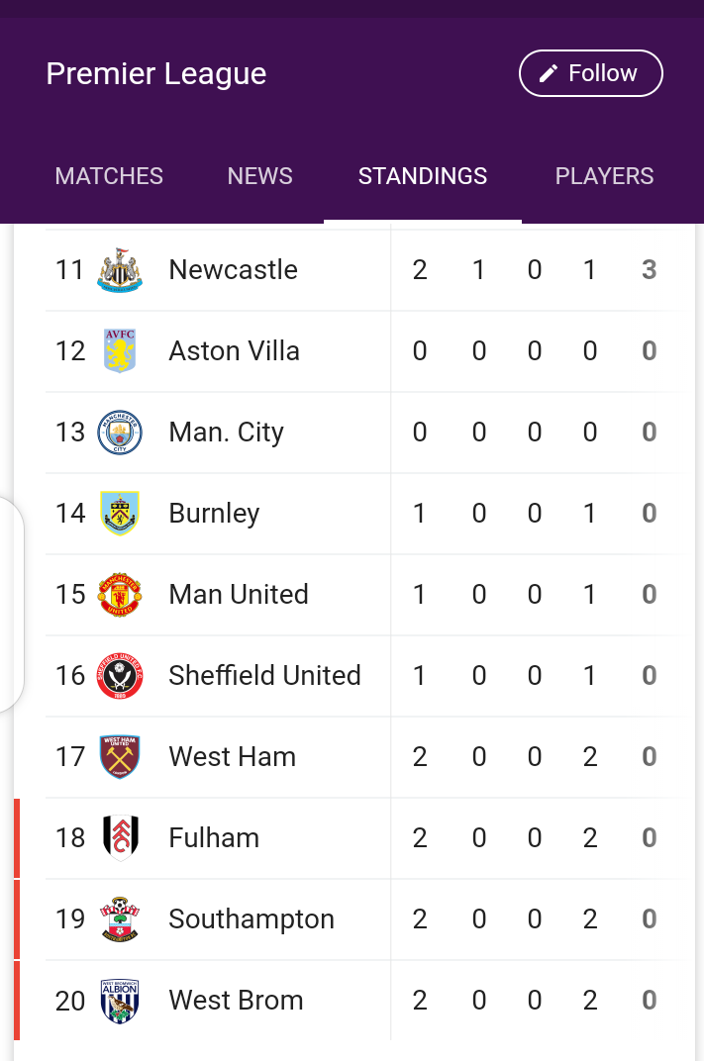Switch to the MATCHES tab
The width and height of the screenshot is (704, 1061).
coord(109,176)
